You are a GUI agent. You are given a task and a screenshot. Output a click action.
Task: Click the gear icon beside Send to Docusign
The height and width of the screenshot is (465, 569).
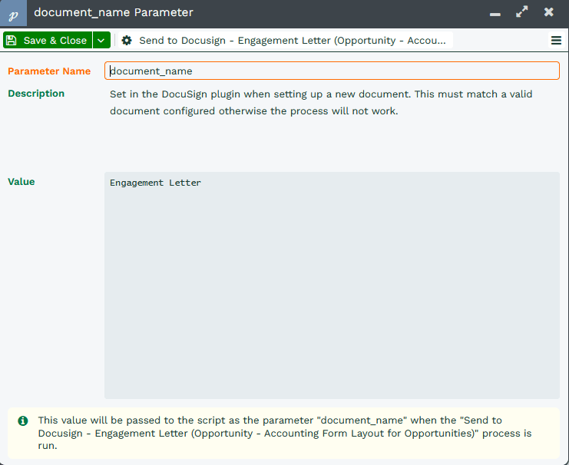(127, 40)
